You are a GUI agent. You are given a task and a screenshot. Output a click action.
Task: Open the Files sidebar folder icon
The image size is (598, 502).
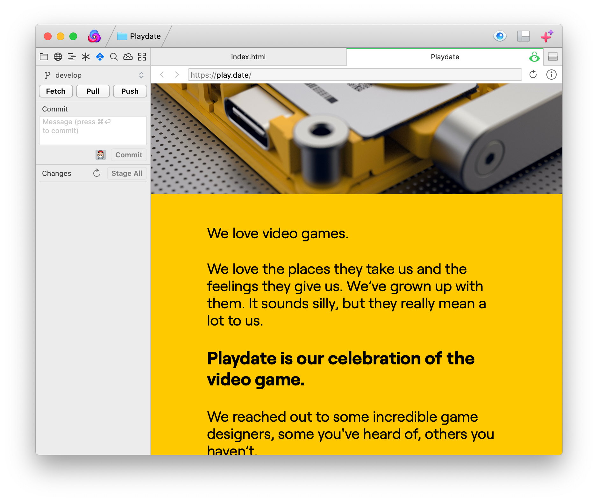[44, 57]
